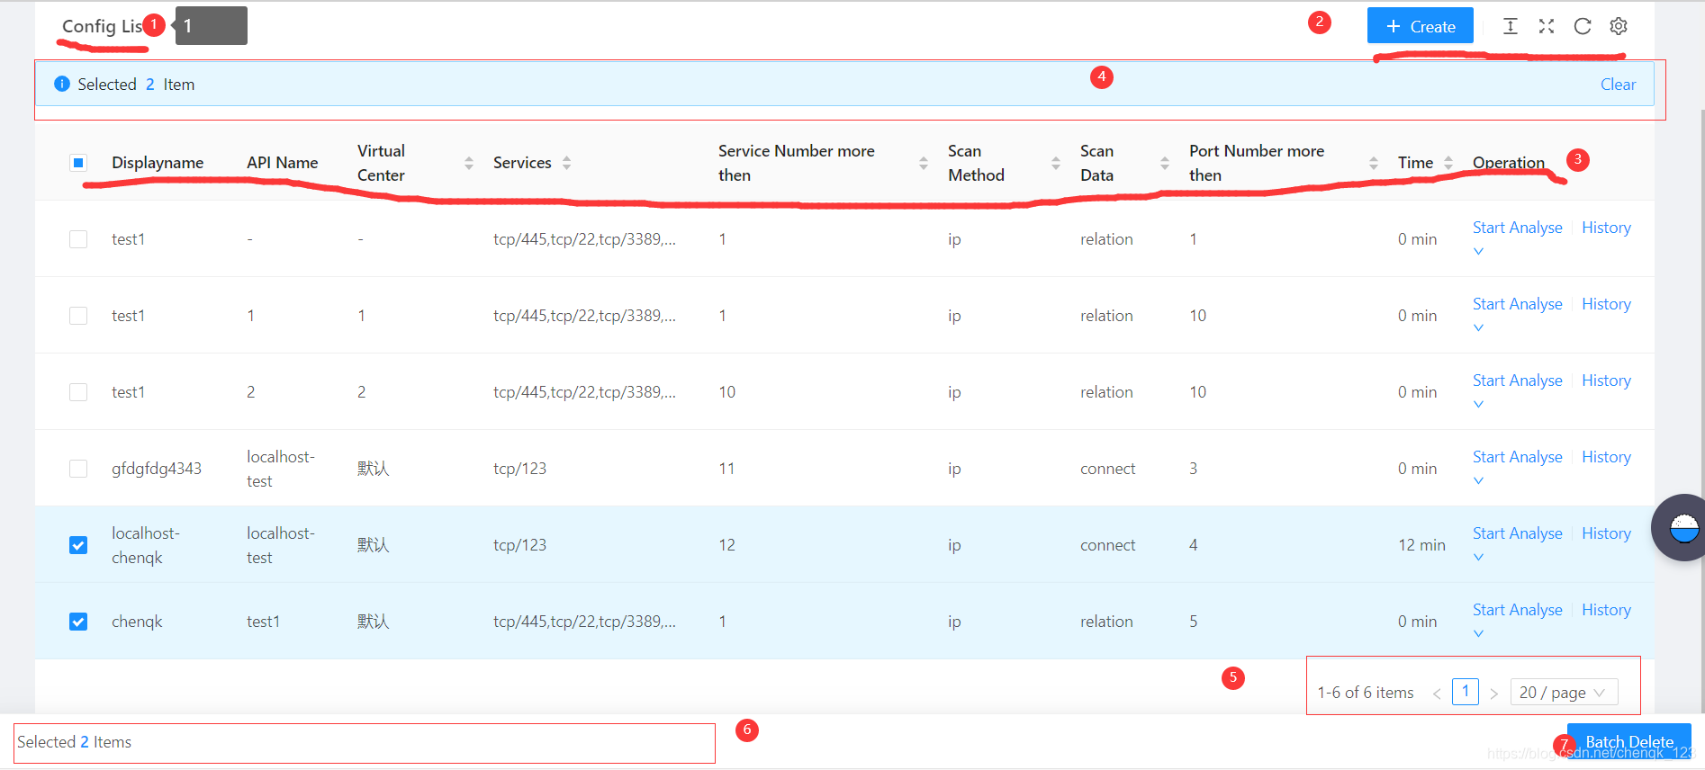The height and width of the screenshot is (770, 1705).
Task: Sort by Scan Data column
Action: point(1165,163)
